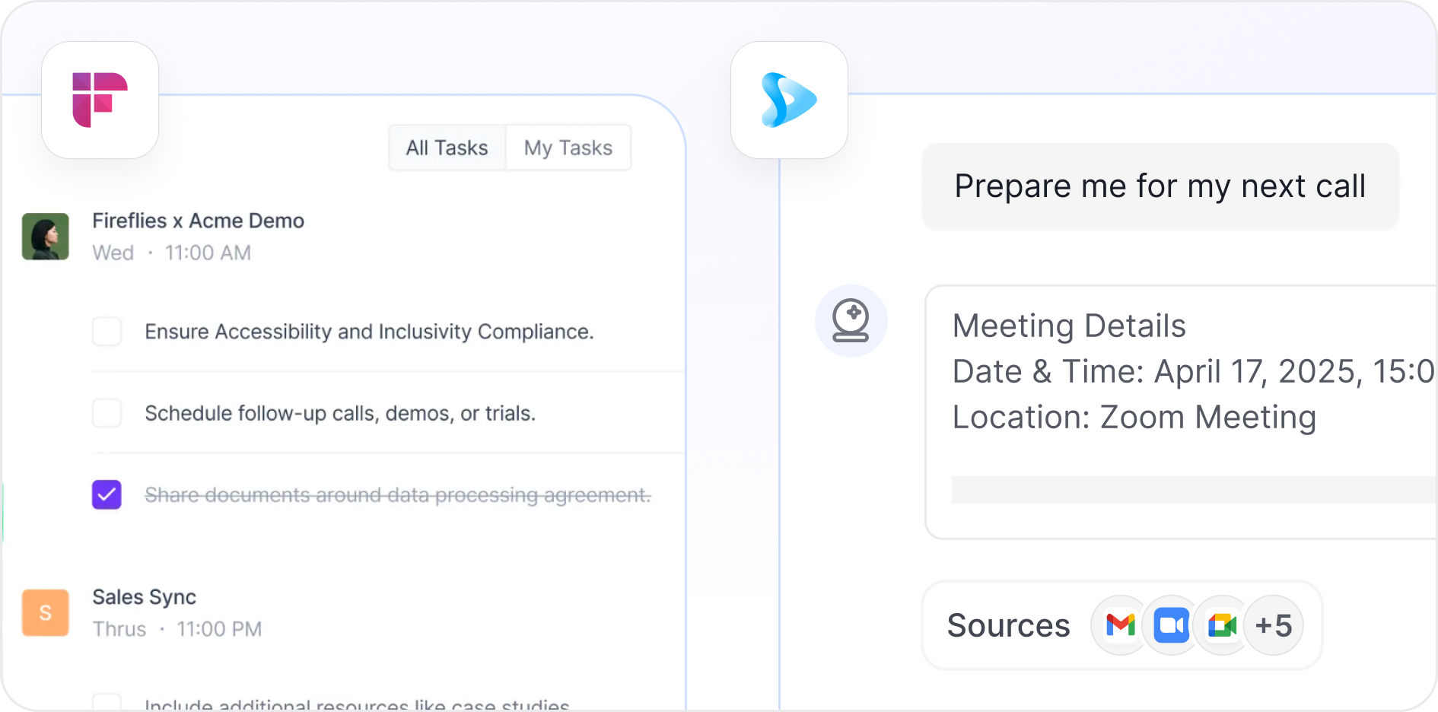Click the Location: Zoom Meeting line
1438x712 pixels.
(1134, 418)
